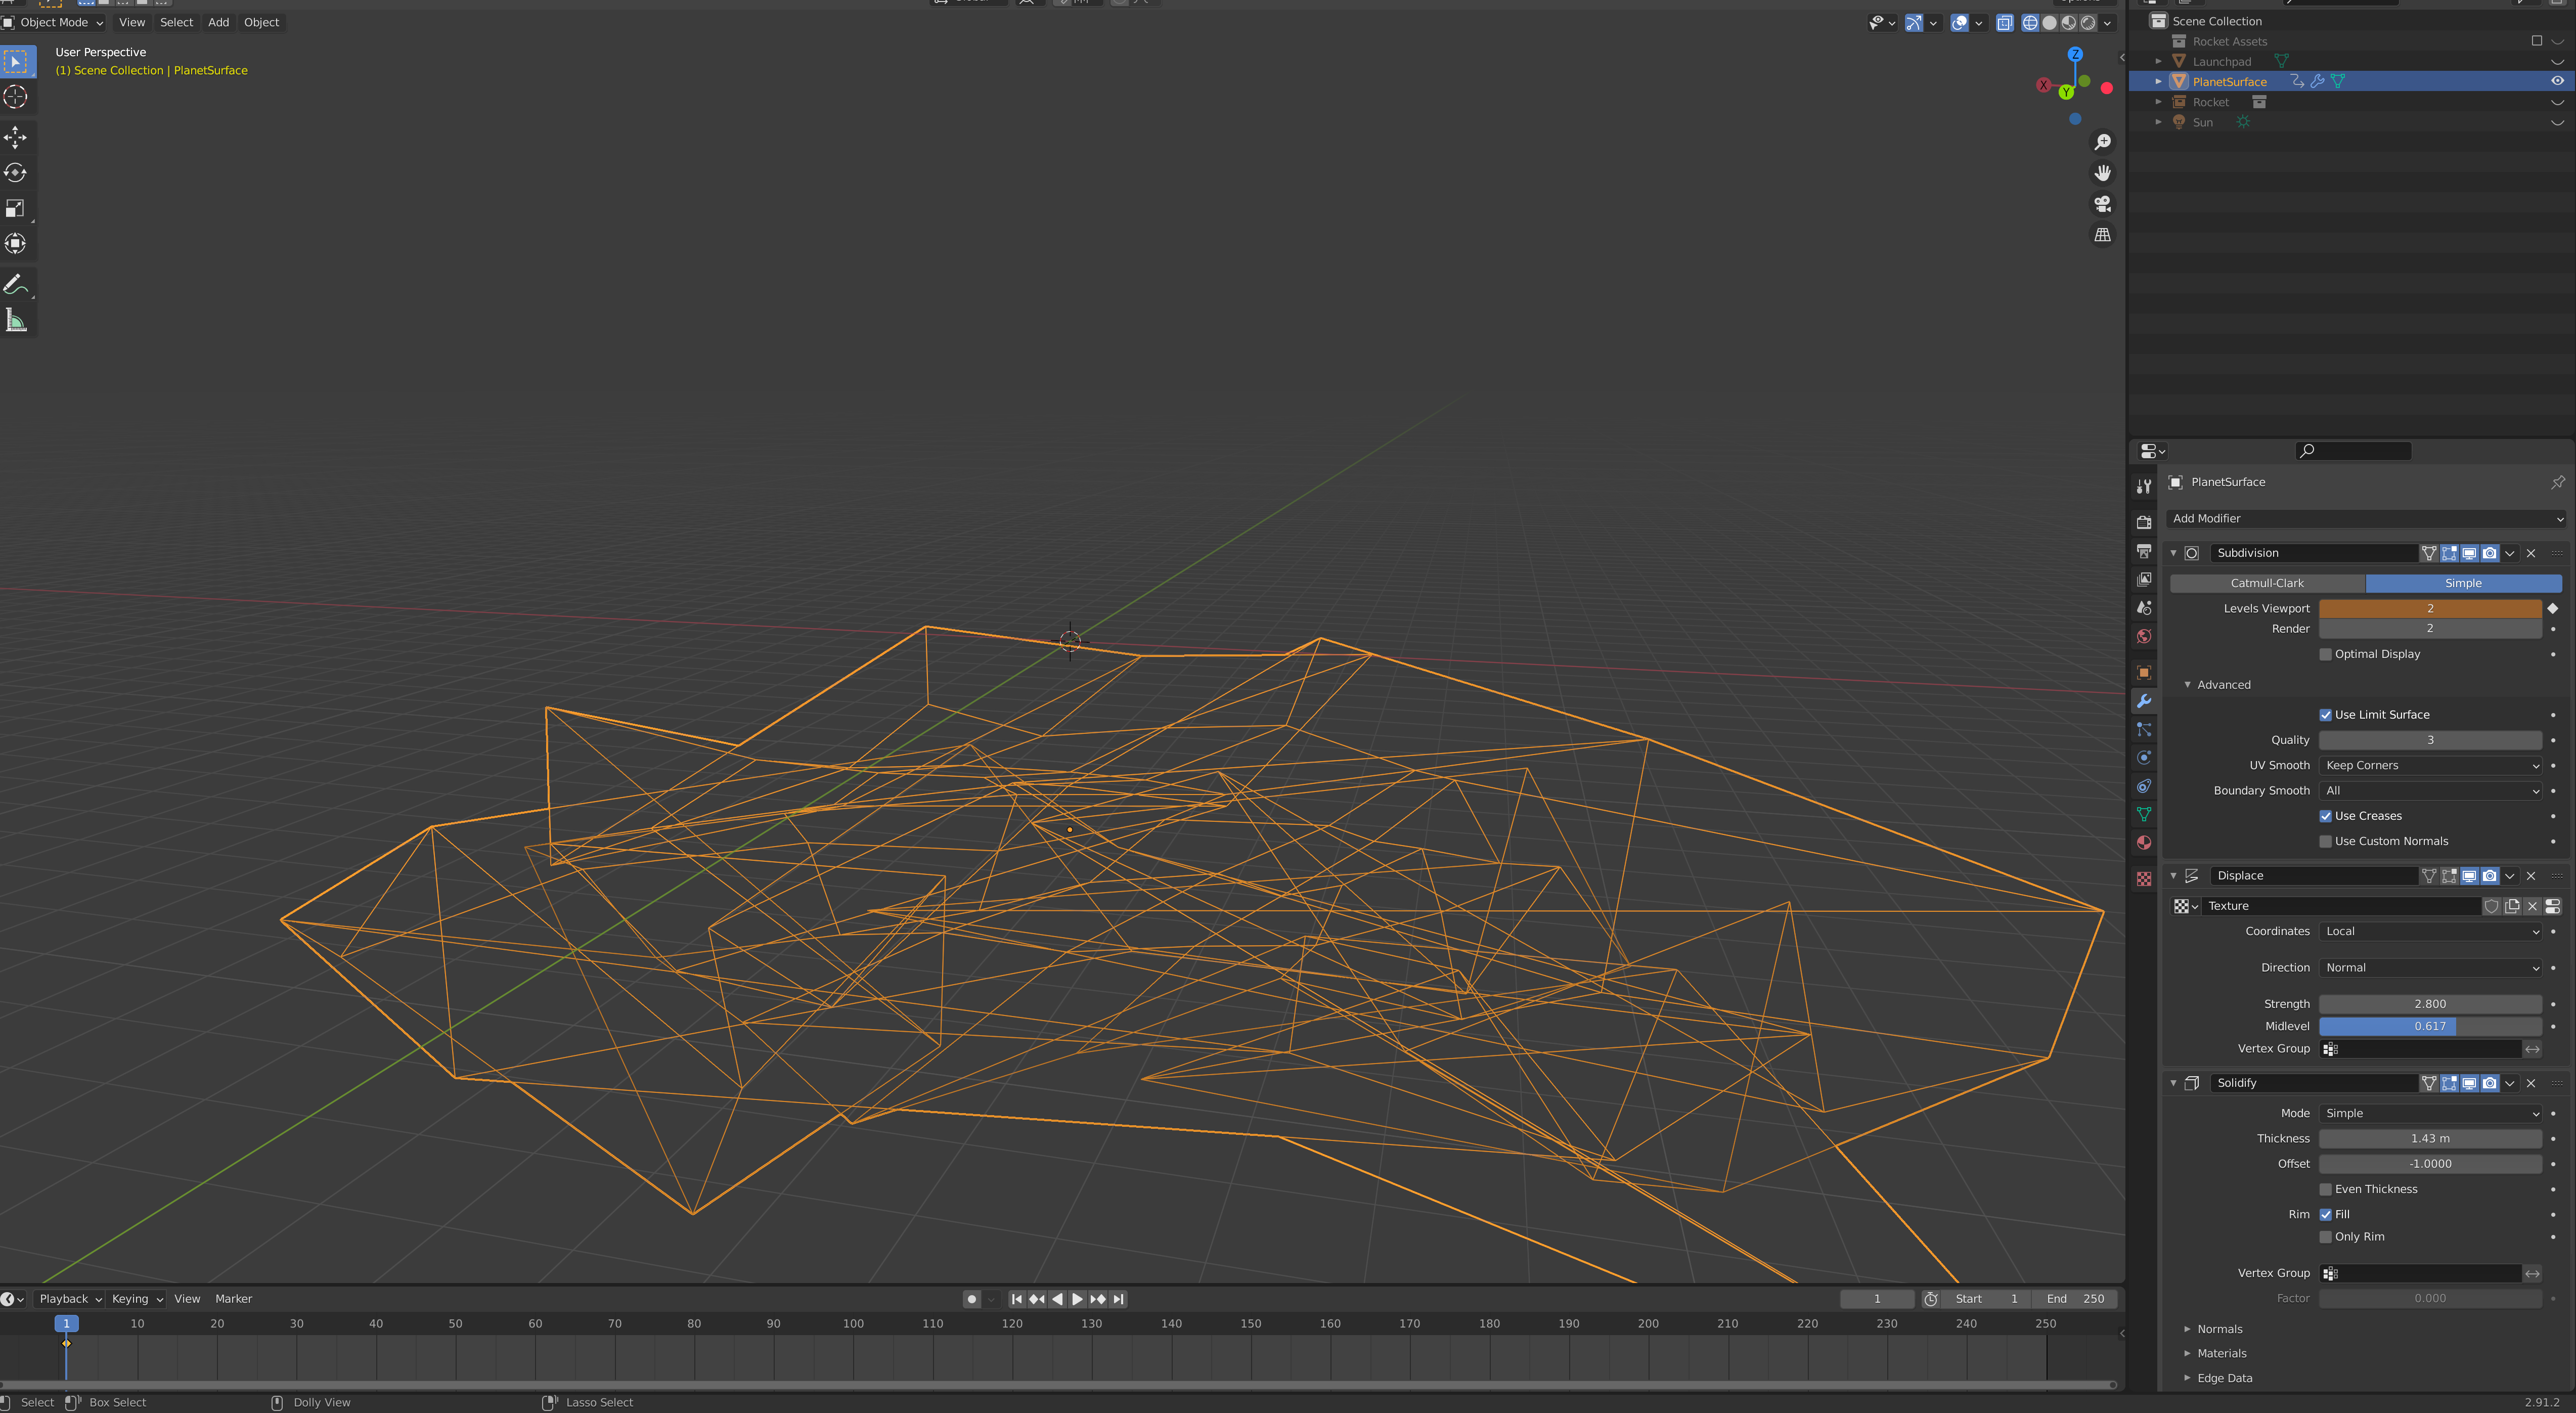Activate the Measure tool
This screenshot has width=2576, height=1413.
16,321
